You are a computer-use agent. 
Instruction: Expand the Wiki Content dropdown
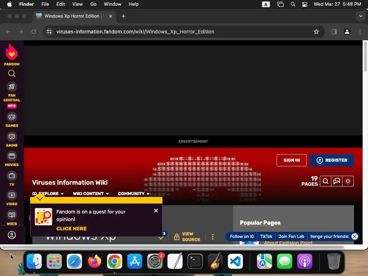point(91,194)
